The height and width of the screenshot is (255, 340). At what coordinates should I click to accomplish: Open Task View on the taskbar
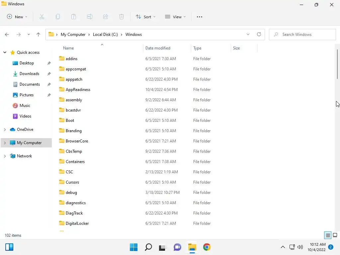tap(163, 247)
